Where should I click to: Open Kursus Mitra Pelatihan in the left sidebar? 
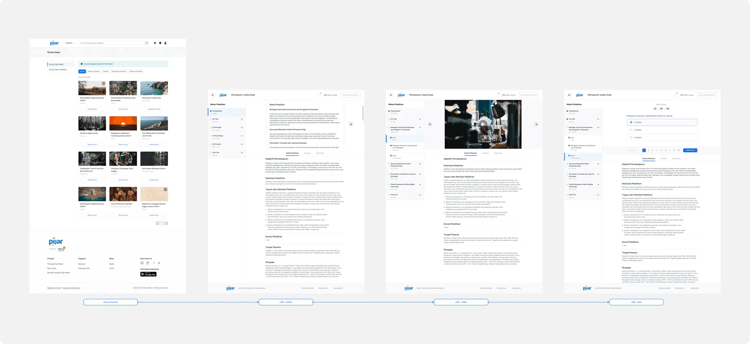58,69
